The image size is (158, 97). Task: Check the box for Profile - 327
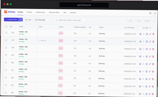(6, 70)
